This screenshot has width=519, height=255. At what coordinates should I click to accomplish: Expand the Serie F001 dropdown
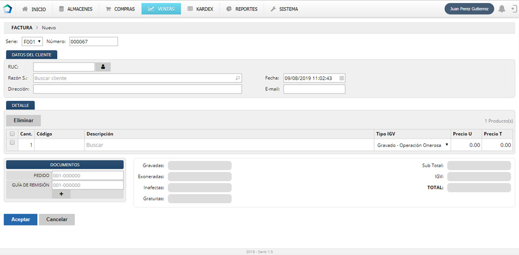(32, 41)
